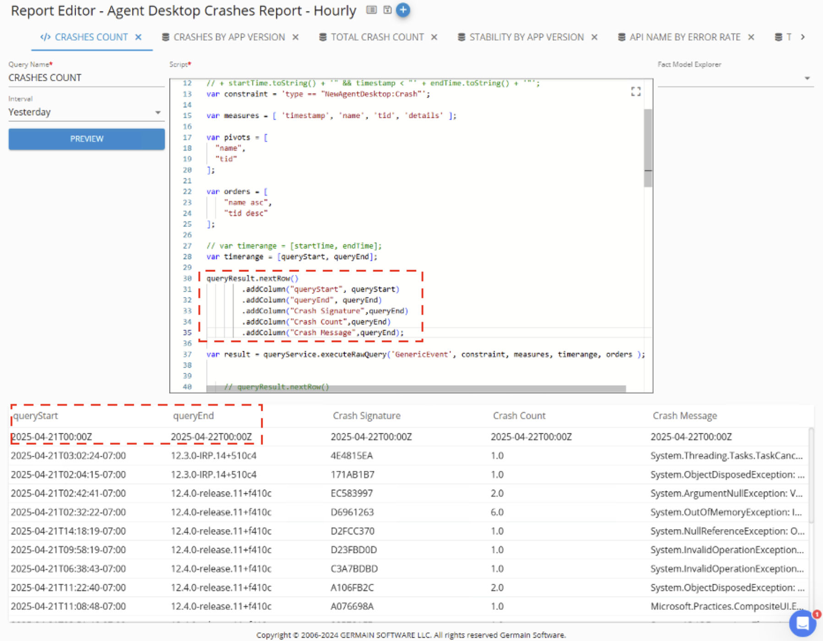The height and width of the screenshot is (641, 823).
Task: Close the CRASHES BY APP VERSION tab
Action: coord(296,37)
